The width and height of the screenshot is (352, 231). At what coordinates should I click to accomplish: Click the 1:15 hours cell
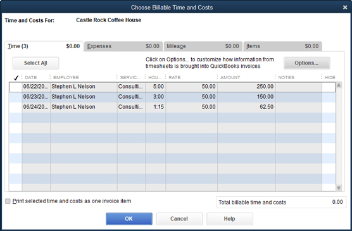[156, 107]
